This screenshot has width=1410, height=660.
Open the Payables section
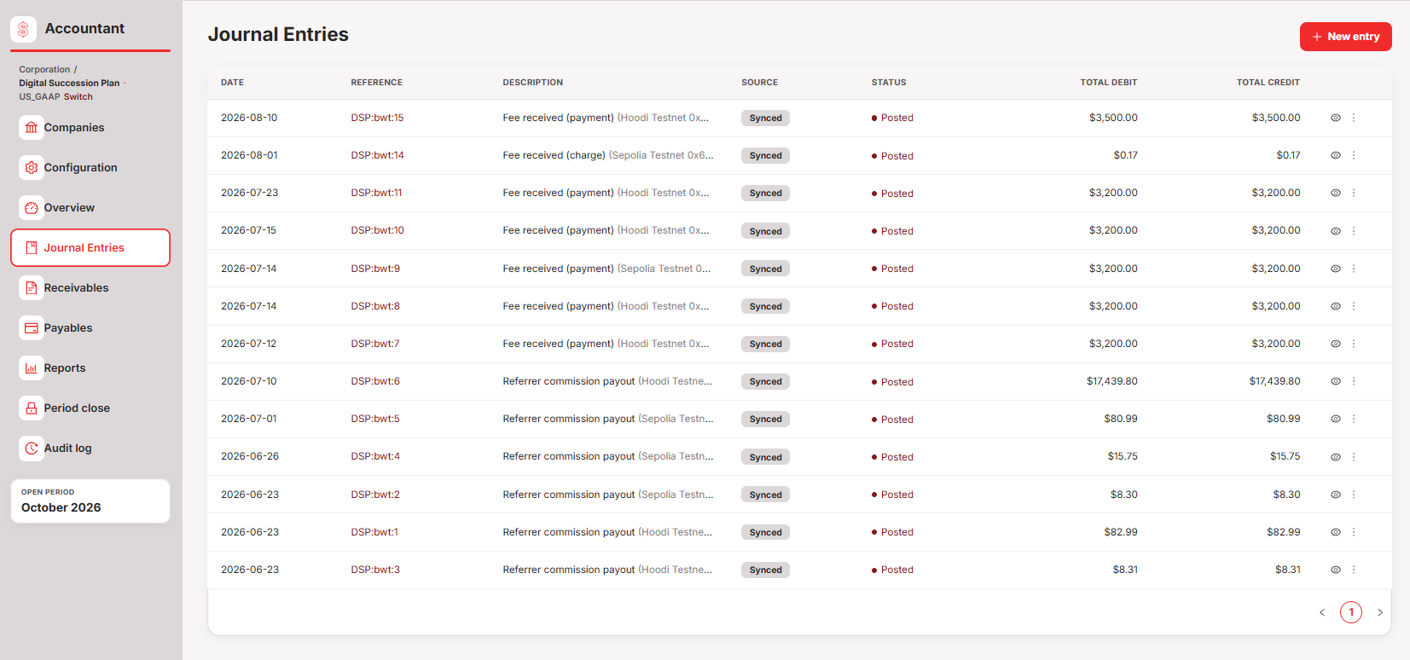pyautogui.click(x=90, y=327)
